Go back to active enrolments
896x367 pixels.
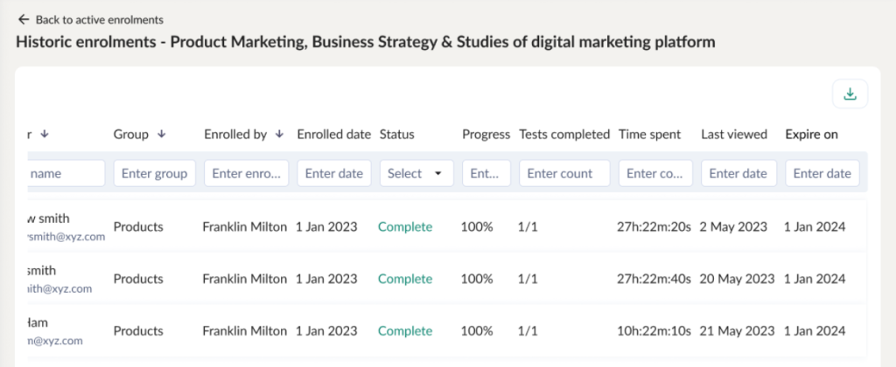[99, 19]
